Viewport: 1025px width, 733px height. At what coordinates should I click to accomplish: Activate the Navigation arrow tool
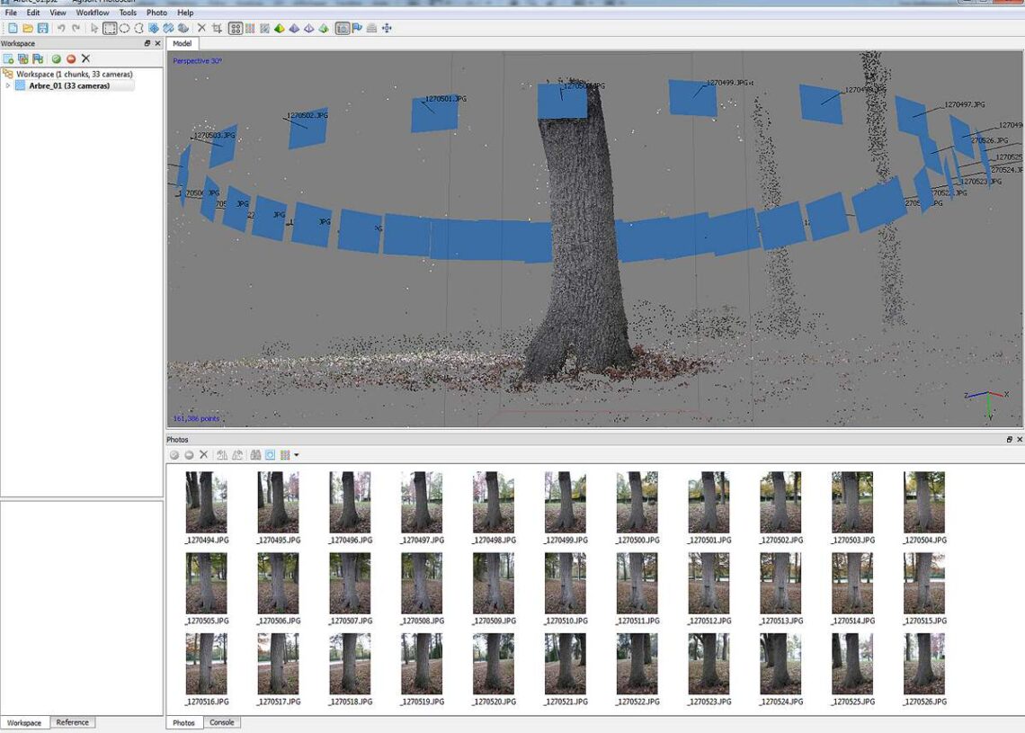pos(94,28)
